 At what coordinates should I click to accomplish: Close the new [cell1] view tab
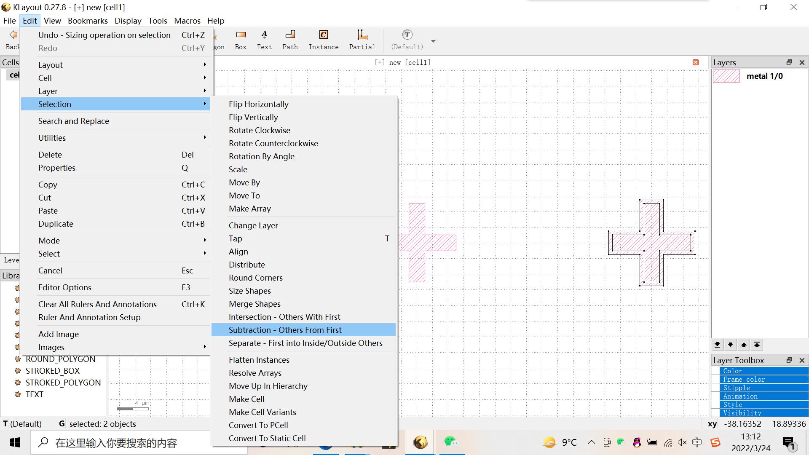696,62
